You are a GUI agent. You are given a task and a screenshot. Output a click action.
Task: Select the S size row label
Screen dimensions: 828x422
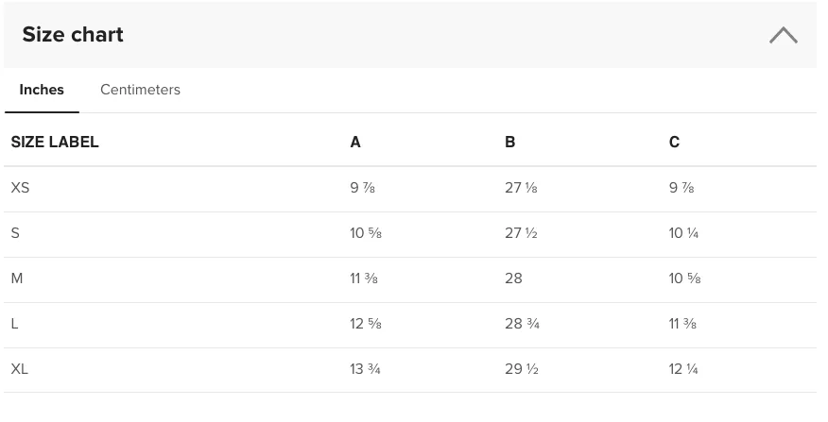15,233
